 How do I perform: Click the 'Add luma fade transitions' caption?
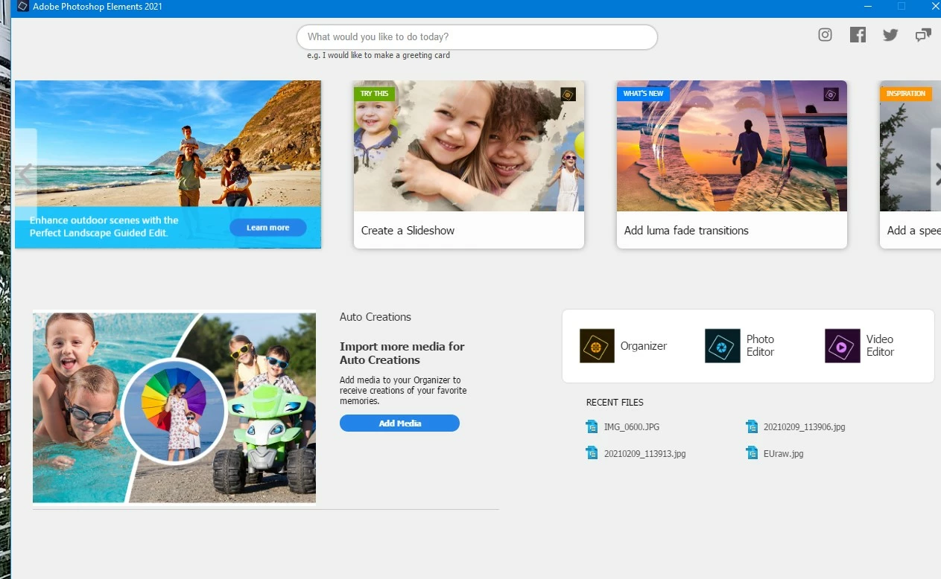[x=686, y=231]
